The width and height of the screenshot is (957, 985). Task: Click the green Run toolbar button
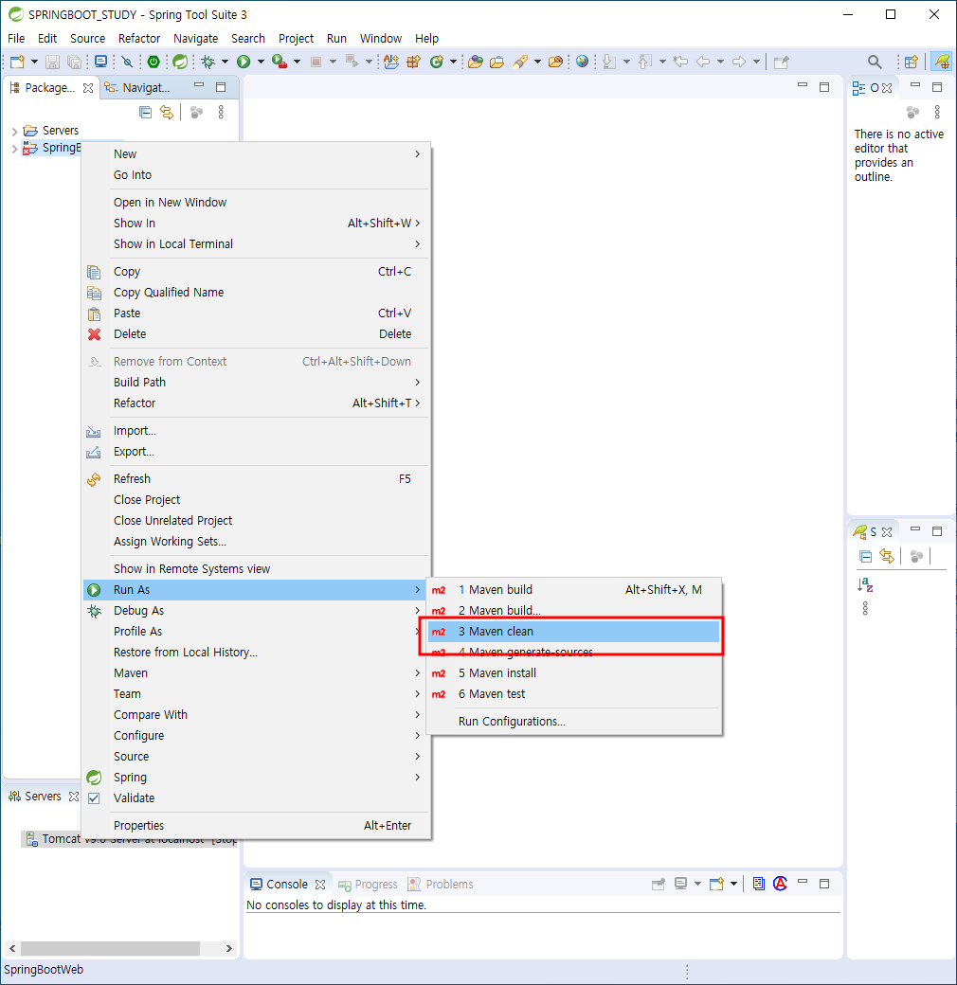[244, 62]
